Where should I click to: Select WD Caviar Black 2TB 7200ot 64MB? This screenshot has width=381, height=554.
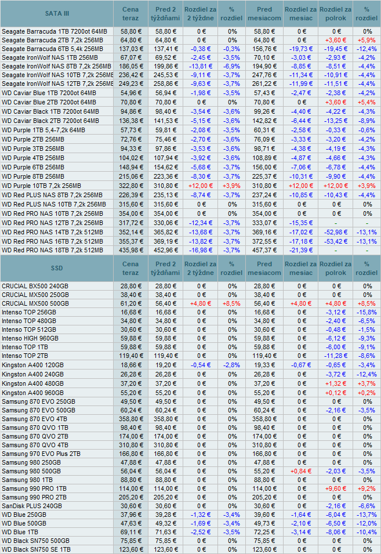pos(50,121)
